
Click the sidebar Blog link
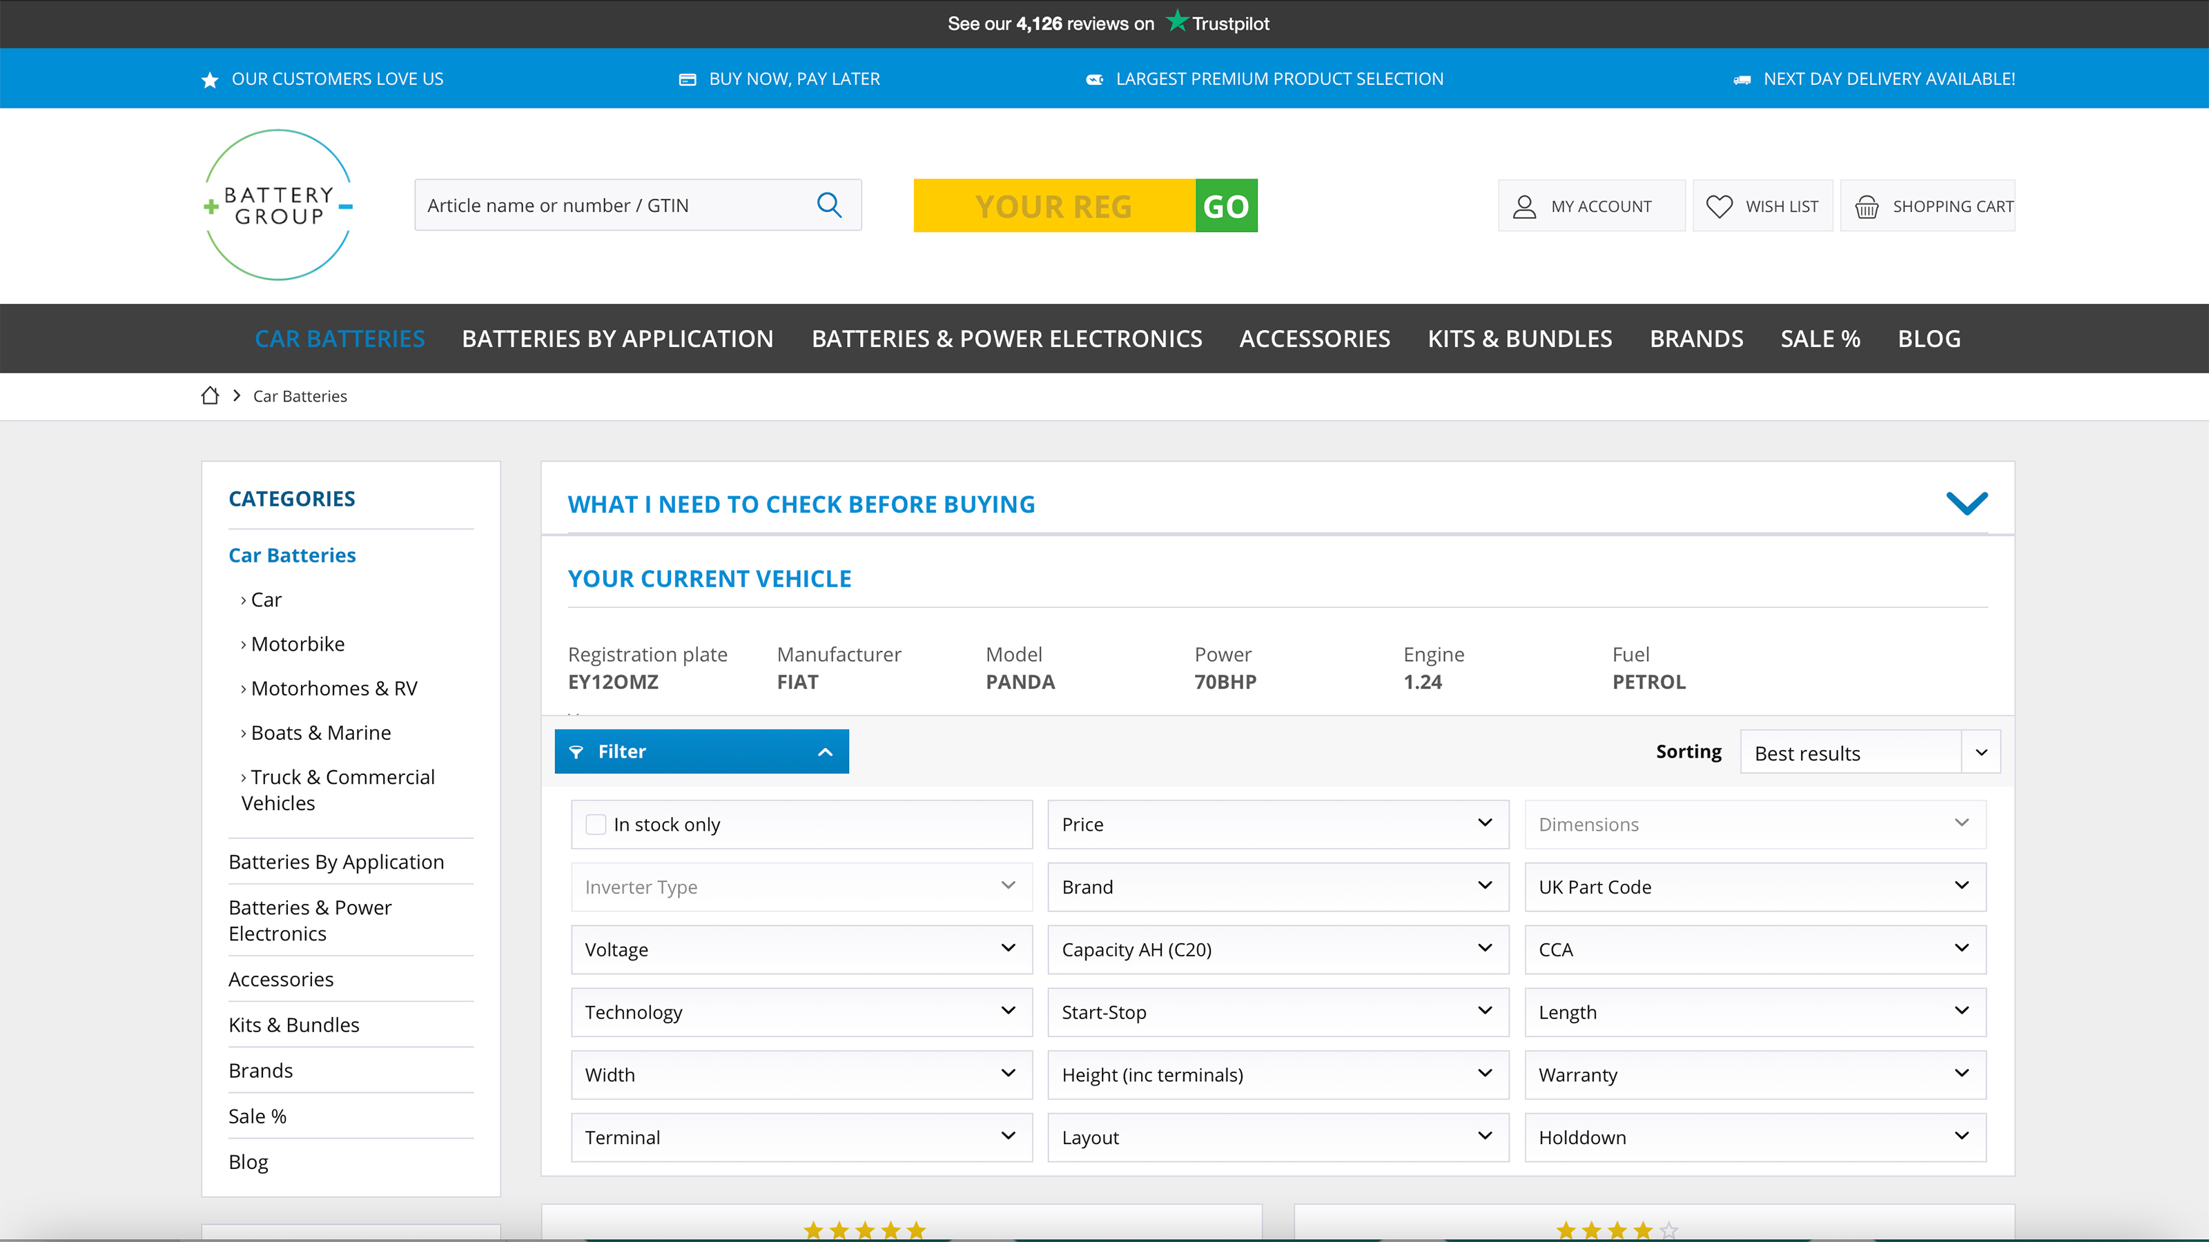[x=248, y=1161]
